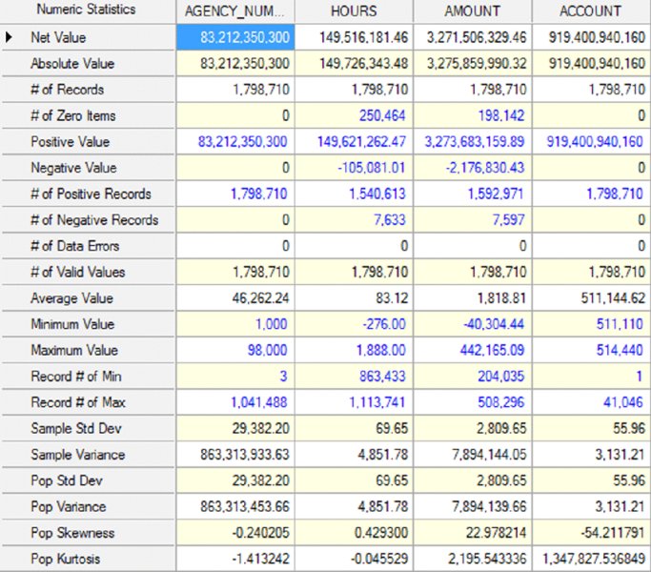
Task: Select highlighted Net Value cell 83,212,350,300
Action: click(x=235, y=37)
